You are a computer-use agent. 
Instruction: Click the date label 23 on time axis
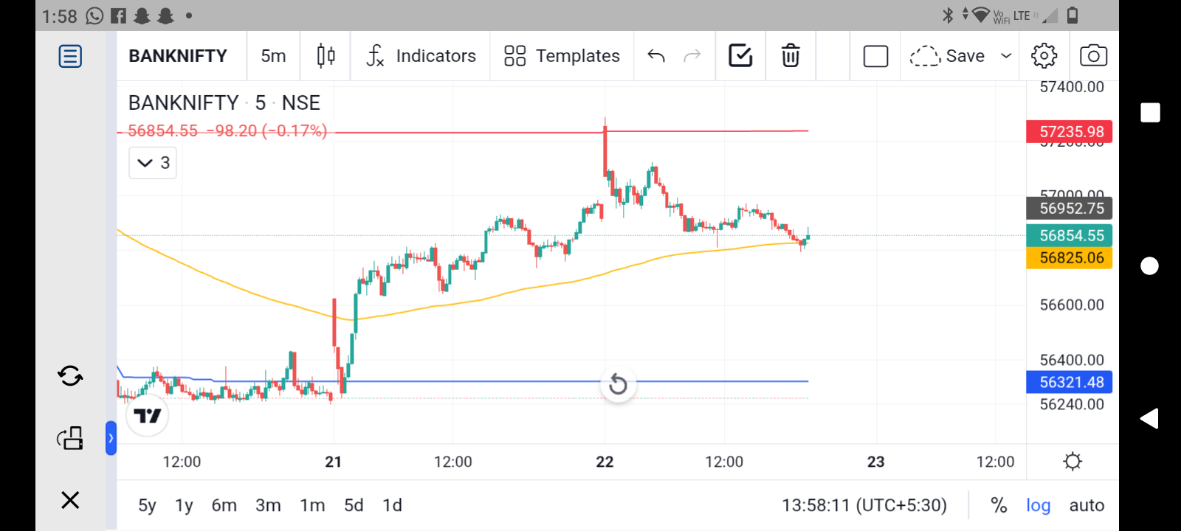(x=875, y=462)
